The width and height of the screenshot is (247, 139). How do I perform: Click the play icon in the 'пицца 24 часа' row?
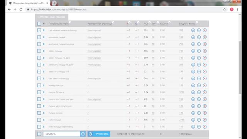tap(199, 92)
